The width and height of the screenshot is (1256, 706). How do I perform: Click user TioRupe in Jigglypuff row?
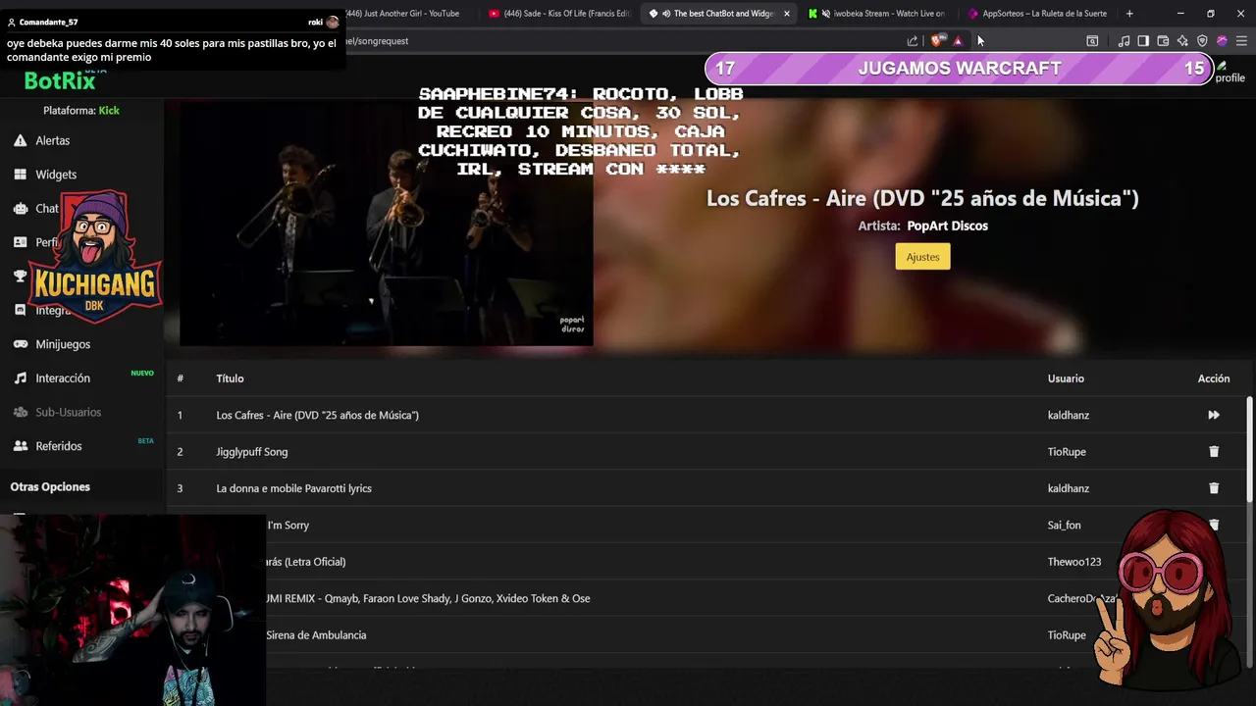1067,452
